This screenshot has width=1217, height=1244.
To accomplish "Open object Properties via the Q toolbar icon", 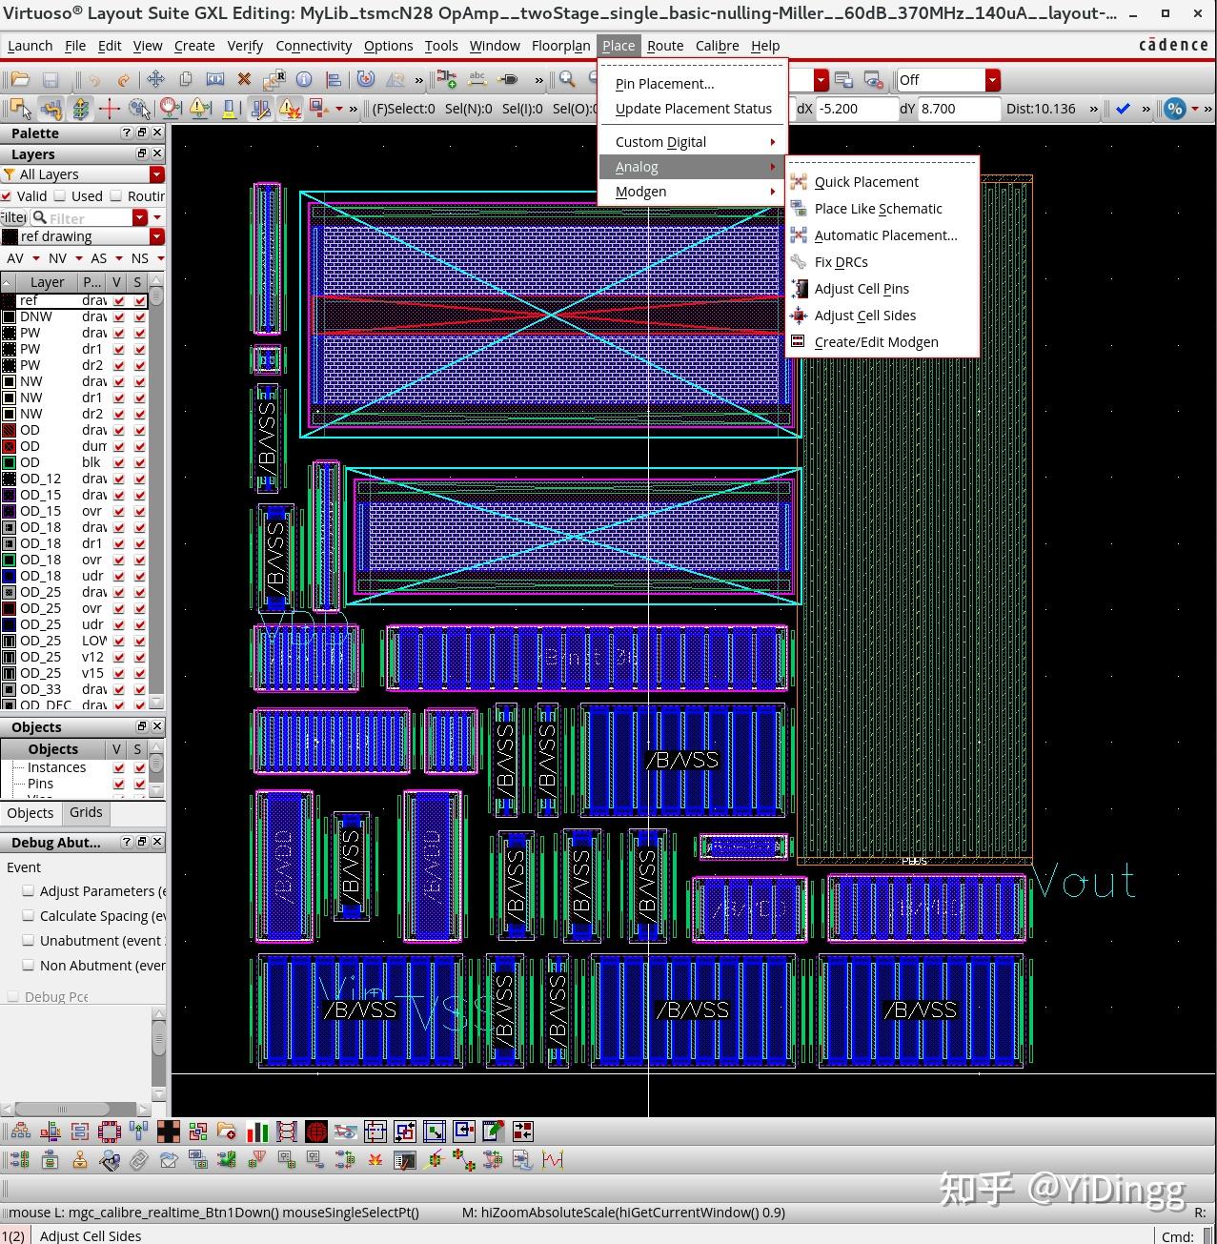I will click(304, 79).
